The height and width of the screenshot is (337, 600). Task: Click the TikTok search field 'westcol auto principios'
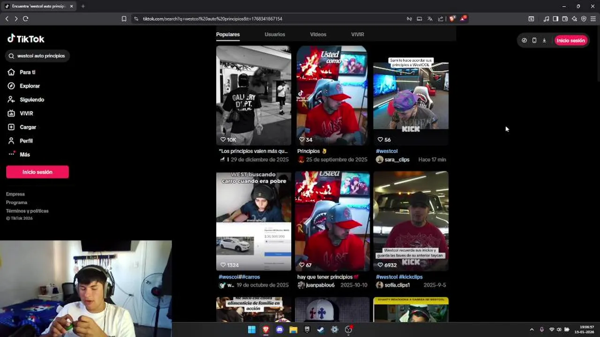[37, 56]
